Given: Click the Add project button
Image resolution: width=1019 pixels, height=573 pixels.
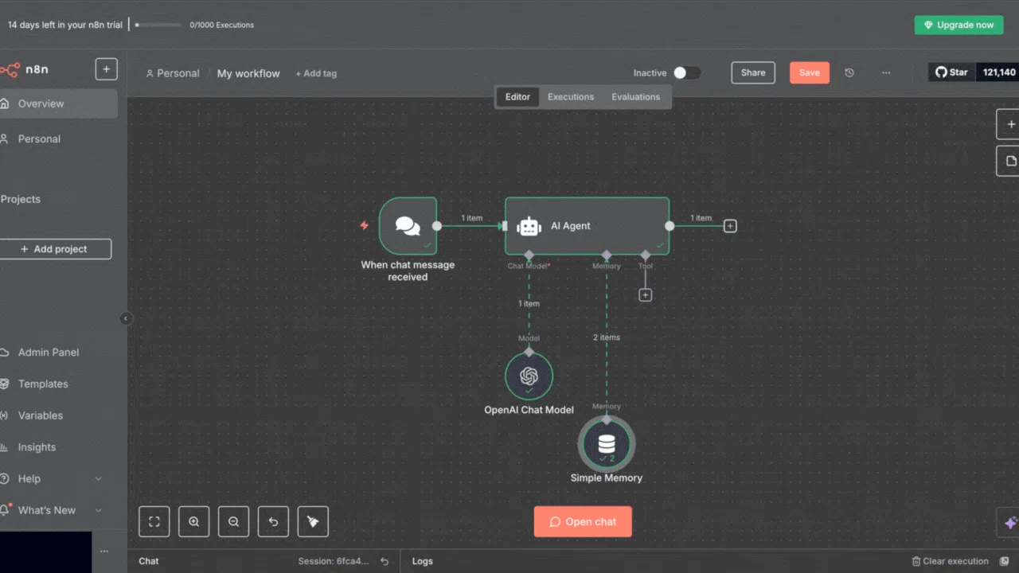Looking at the screenshot, I should pos(55,249).
